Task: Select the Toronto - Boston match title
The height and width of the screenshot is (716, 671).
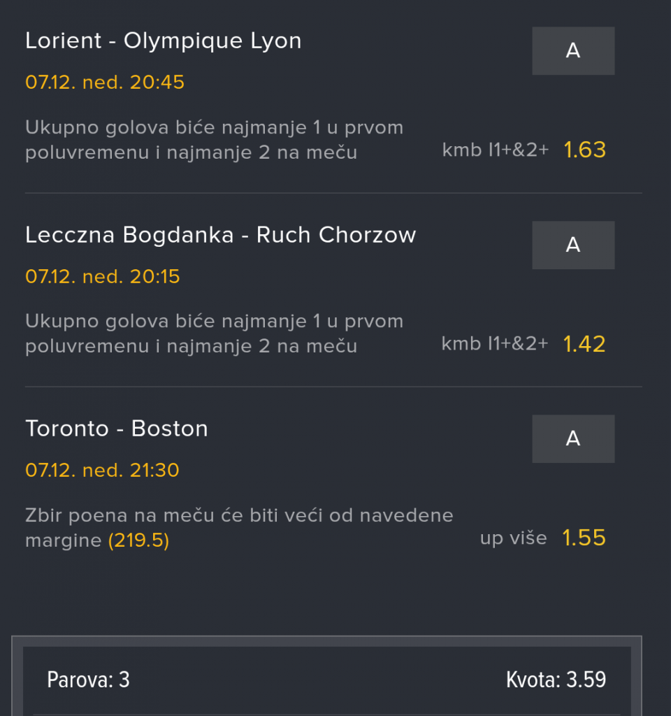Action: [x=116, y=429]
